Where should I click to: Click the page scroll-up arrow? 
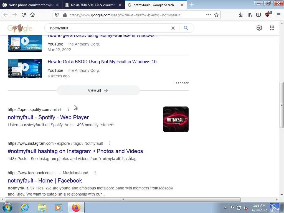(x=282, y=23)
